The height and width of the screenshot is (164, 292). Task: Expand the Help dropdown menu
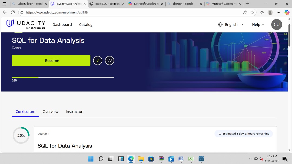pos(257,24)
